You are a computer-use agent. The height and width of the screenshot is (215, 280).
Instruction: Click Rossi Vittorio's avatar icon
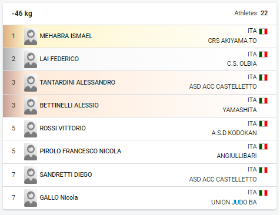[31, 129]
